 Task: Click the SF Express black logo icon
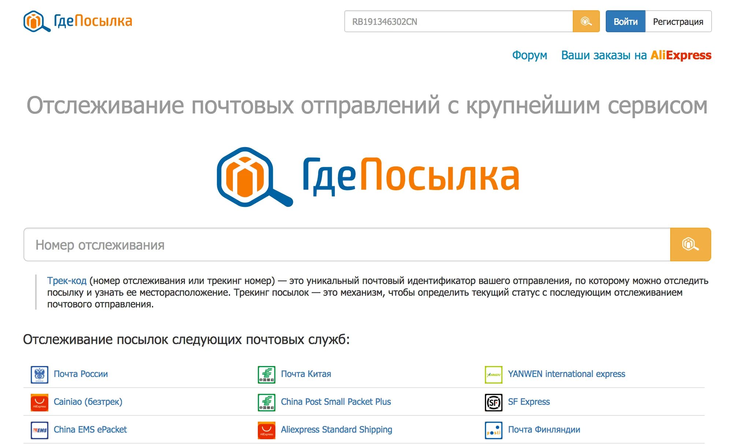tap(493, 402)
